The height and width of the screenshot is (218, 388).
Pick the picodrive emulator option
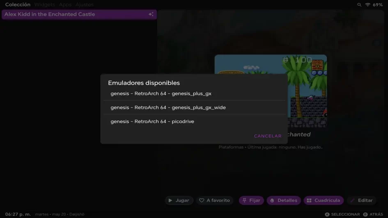coord(194,121)
